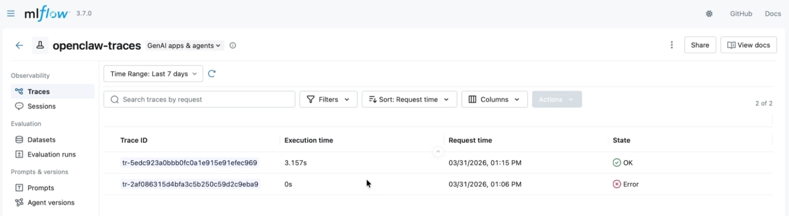Viewport: 789px width, 216px height.
Task: Open the hamburger sidebar menu
Action: click(11, 13)
